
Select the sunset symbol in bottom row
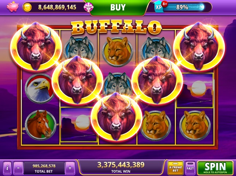pyautogui.click(x=79, y=125)
